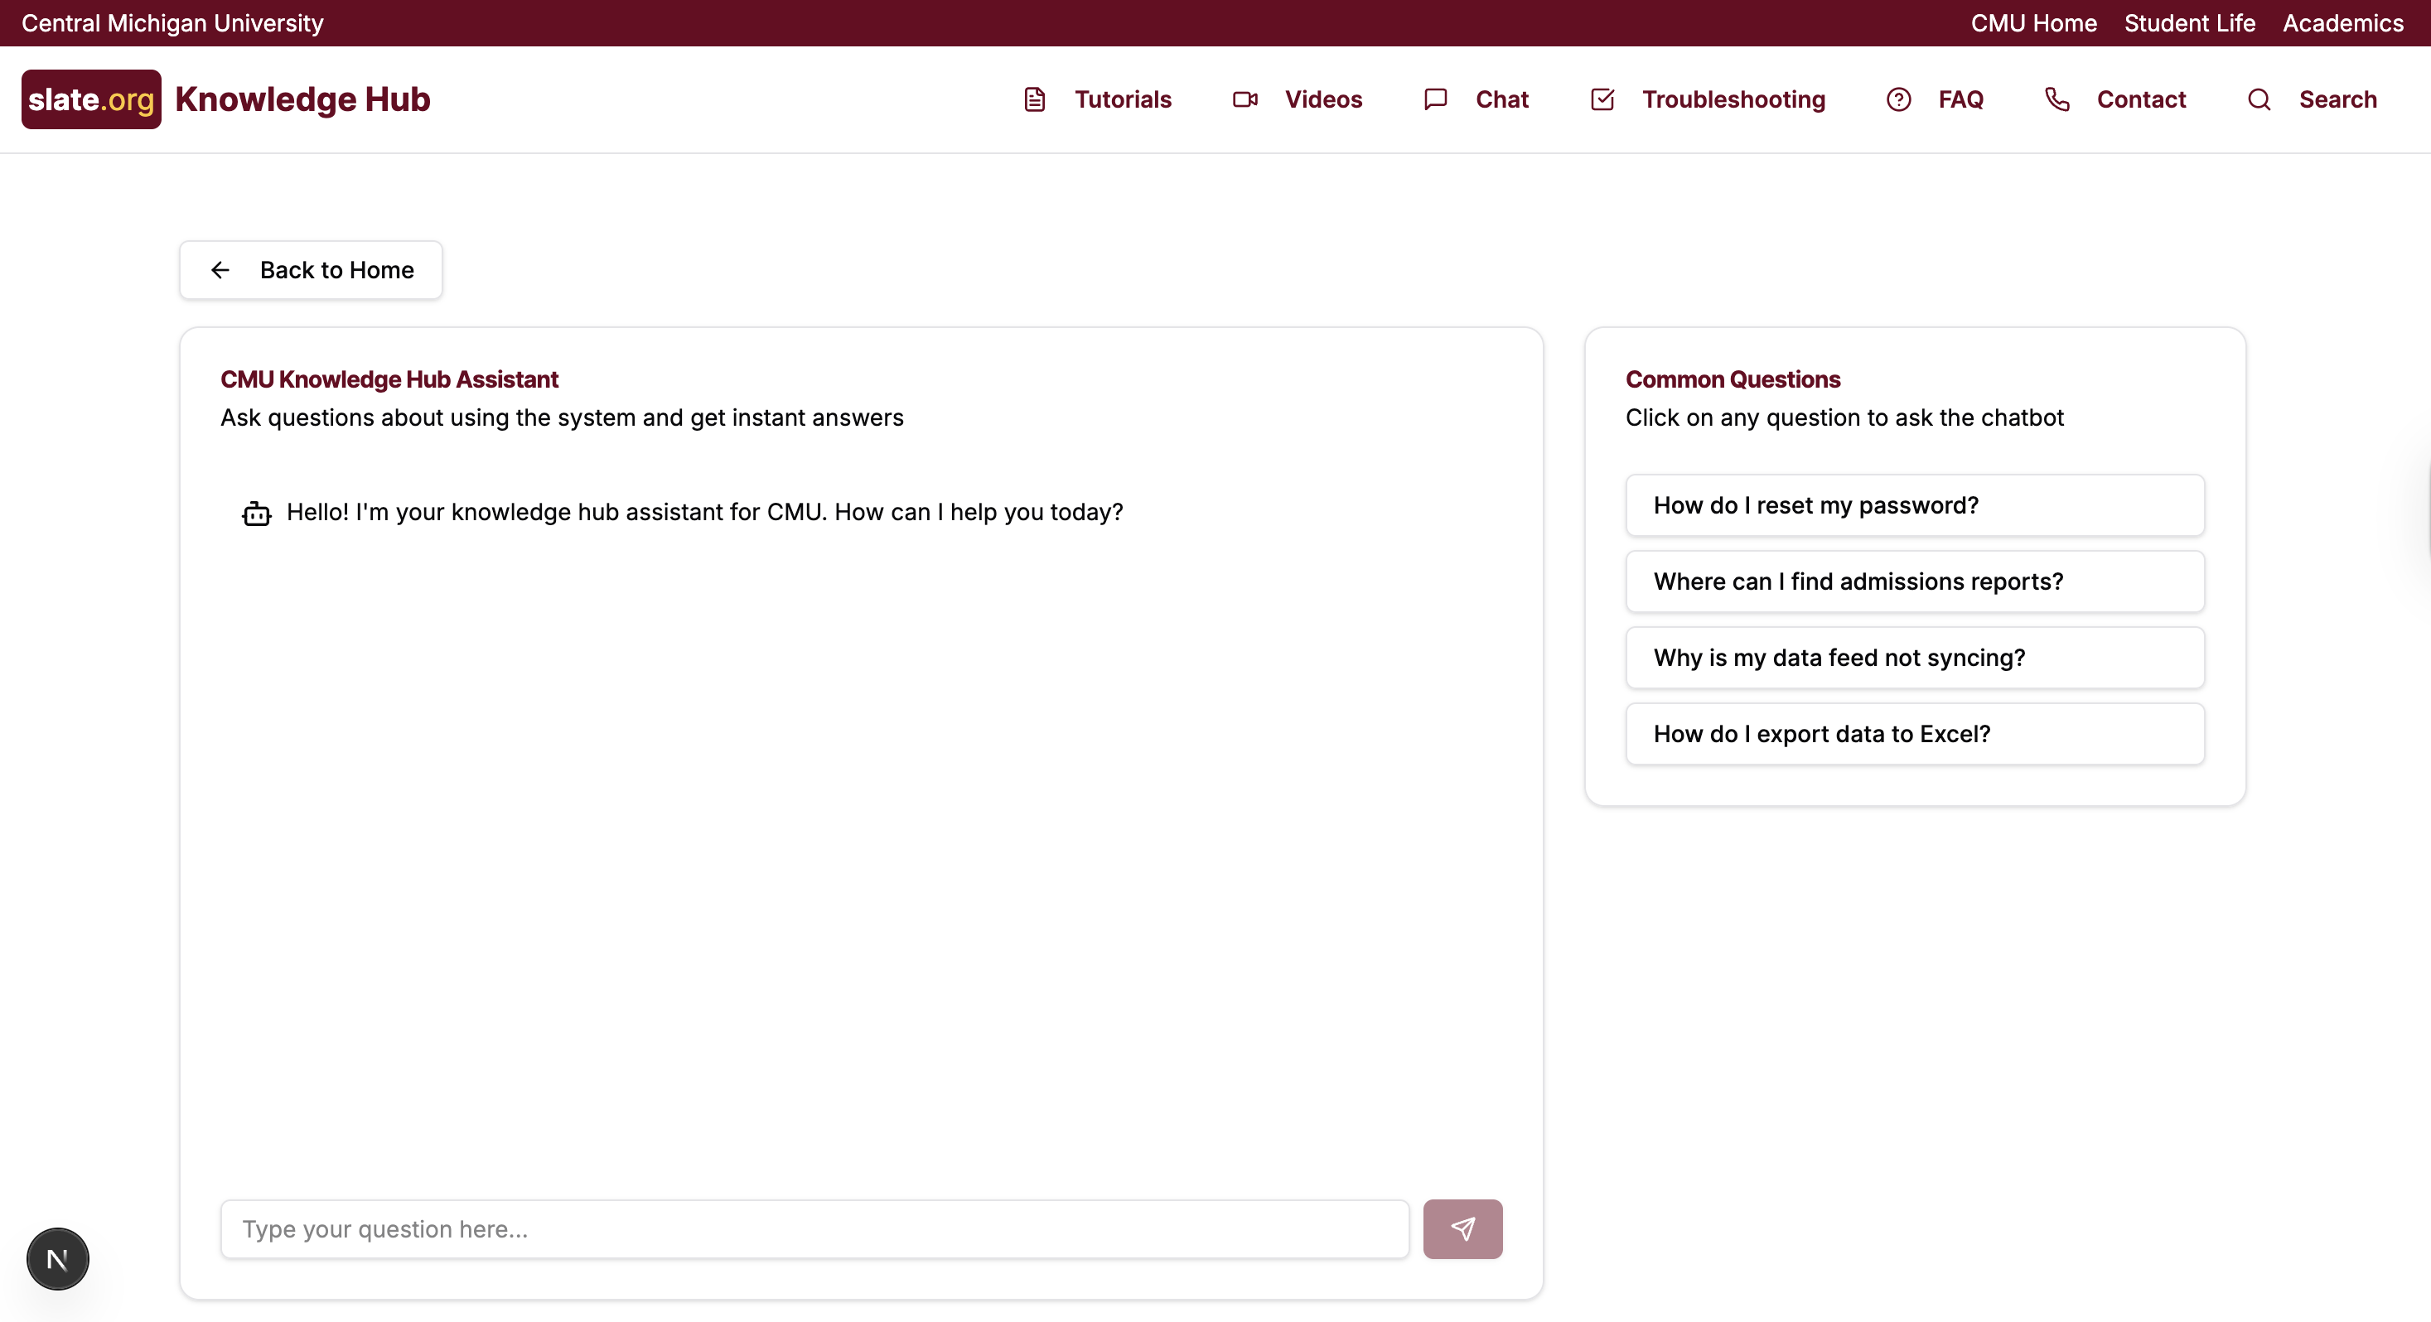This screenshot has height=1322, width=2431.
Task: Follow the CMU Home link
Action: [2033, 22]
